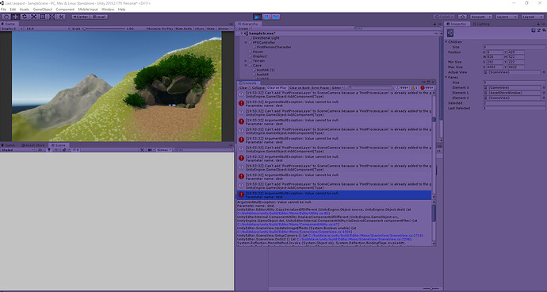The height and width of the screenshot is (292, 547).
Task: Click the Console Clear button
Action: [x=243, y=87]
